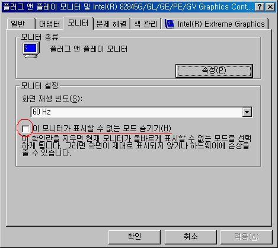Screen dimensions: 278x248
Task: Click the 적용(A) button
Action: click(247, 237)
